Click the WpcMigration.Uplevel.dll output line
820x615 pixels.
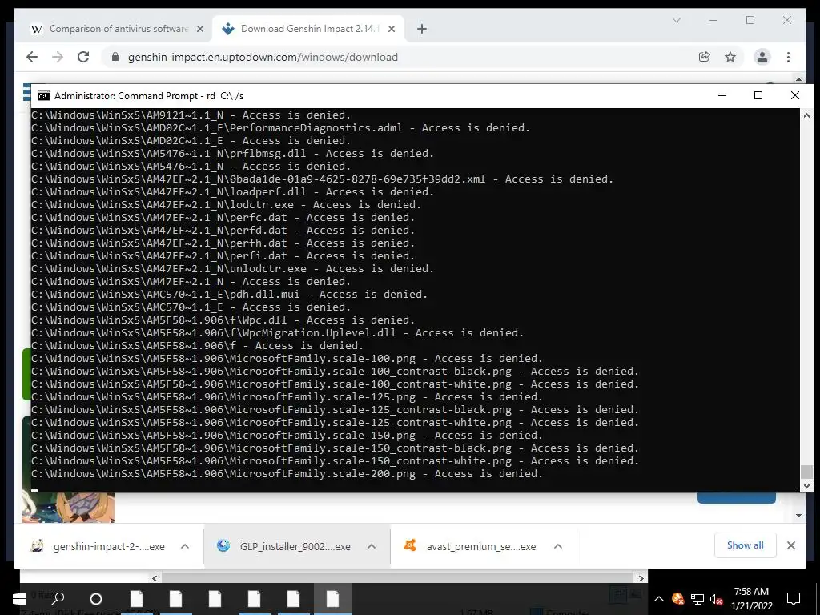(x=278, y=333)
